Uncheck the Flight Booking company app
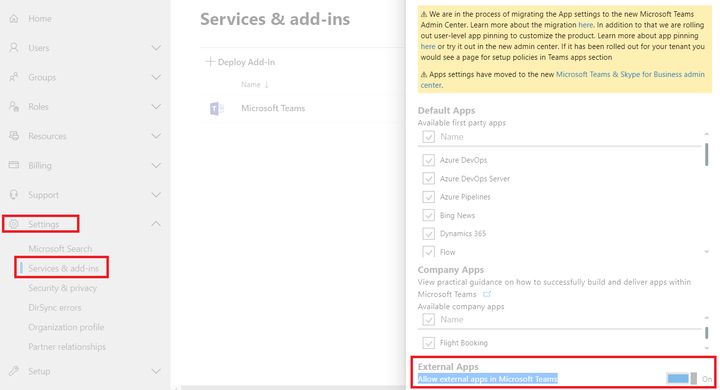The image size is (720, 390). 429,343
